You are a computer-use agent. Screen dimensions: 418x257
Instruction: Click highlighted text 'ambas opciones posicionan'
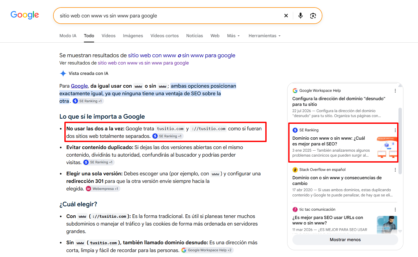click(x=204, y=86)
